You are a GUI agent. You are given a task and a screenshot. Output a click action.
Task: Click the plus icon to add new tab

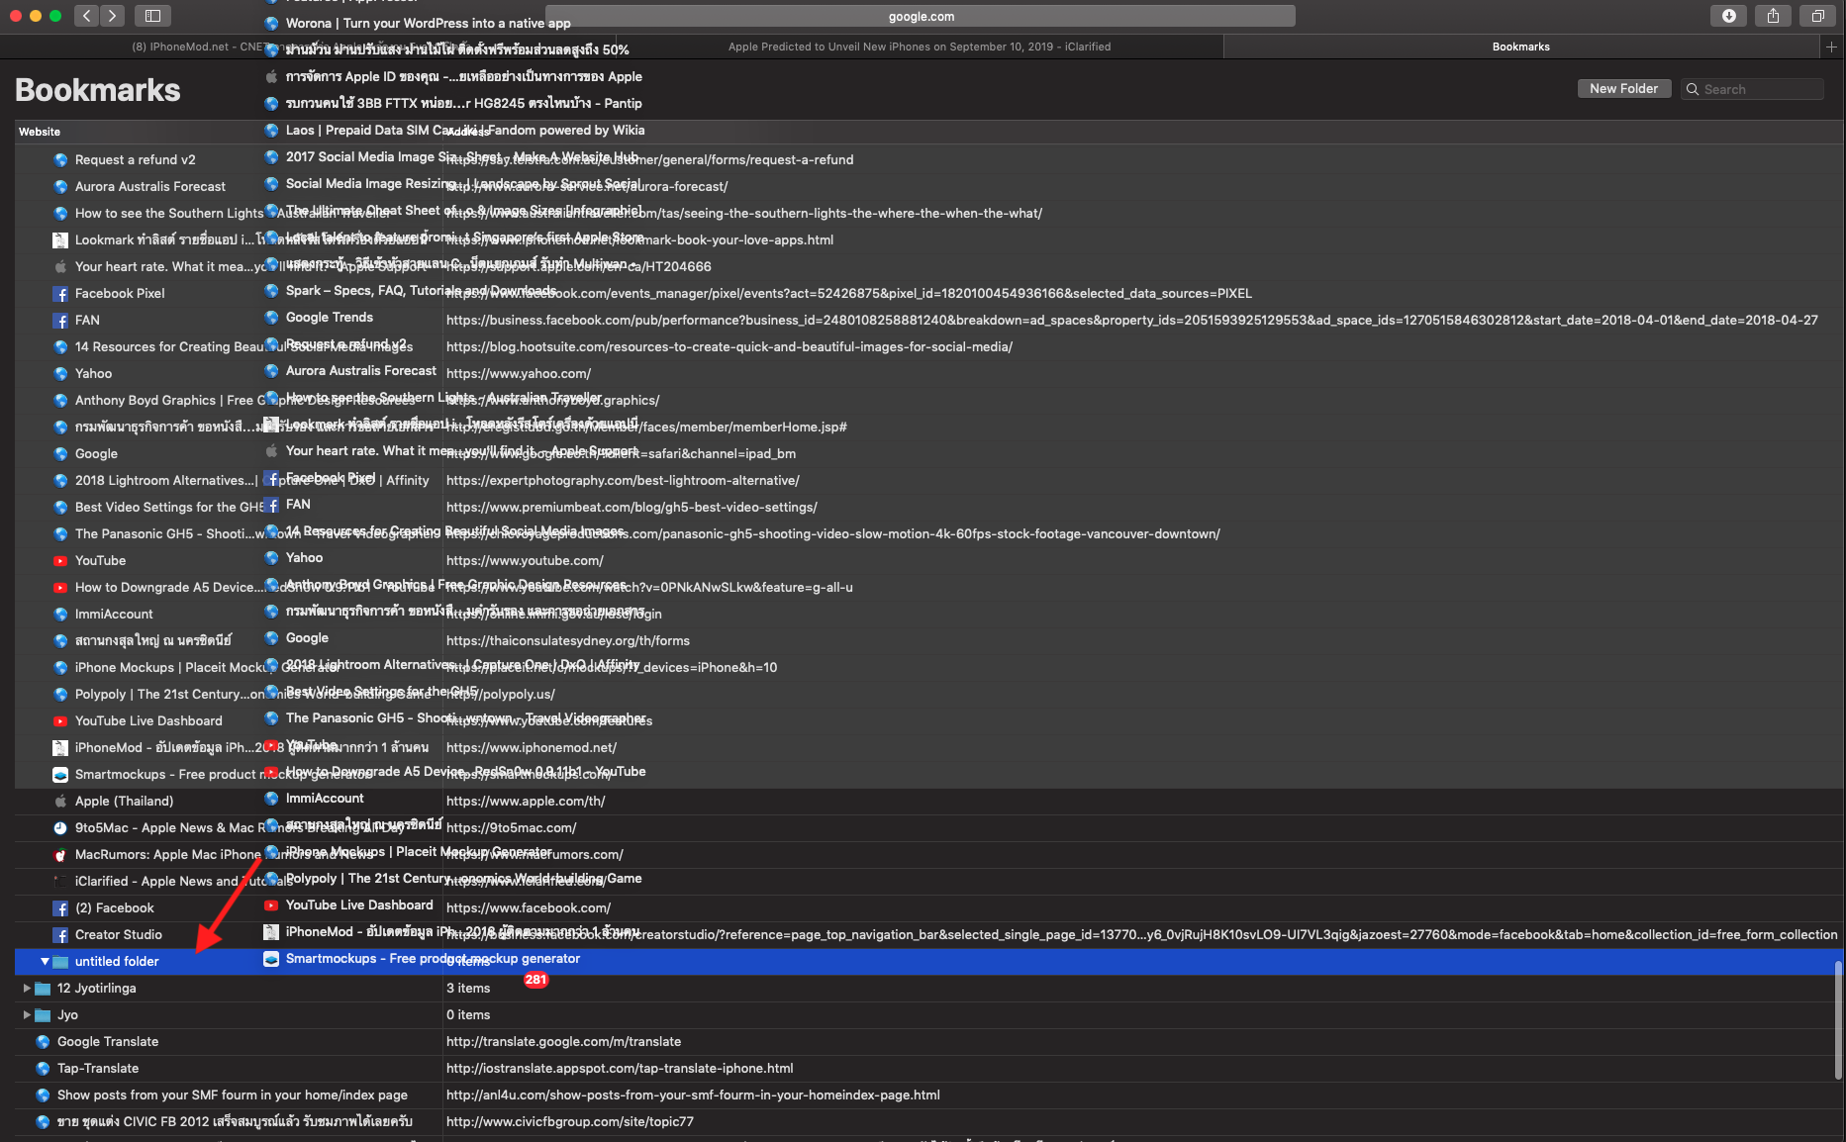1831,47
